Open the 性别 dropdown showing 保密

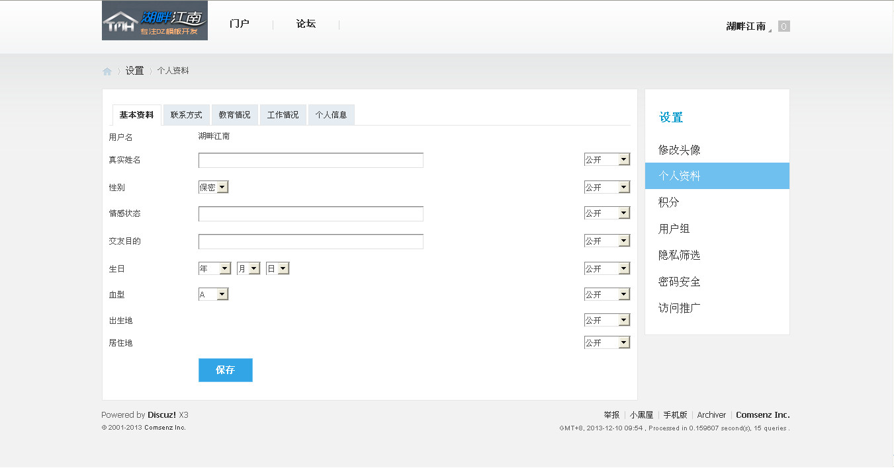click(x=214, y=187)
